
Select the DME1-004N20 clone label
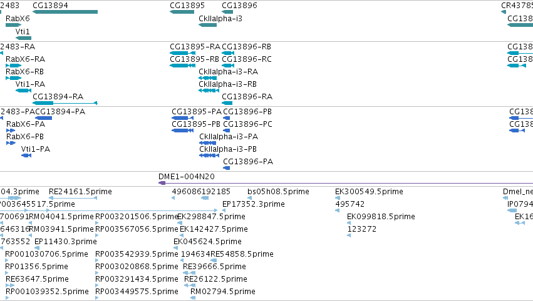point(187,177)
